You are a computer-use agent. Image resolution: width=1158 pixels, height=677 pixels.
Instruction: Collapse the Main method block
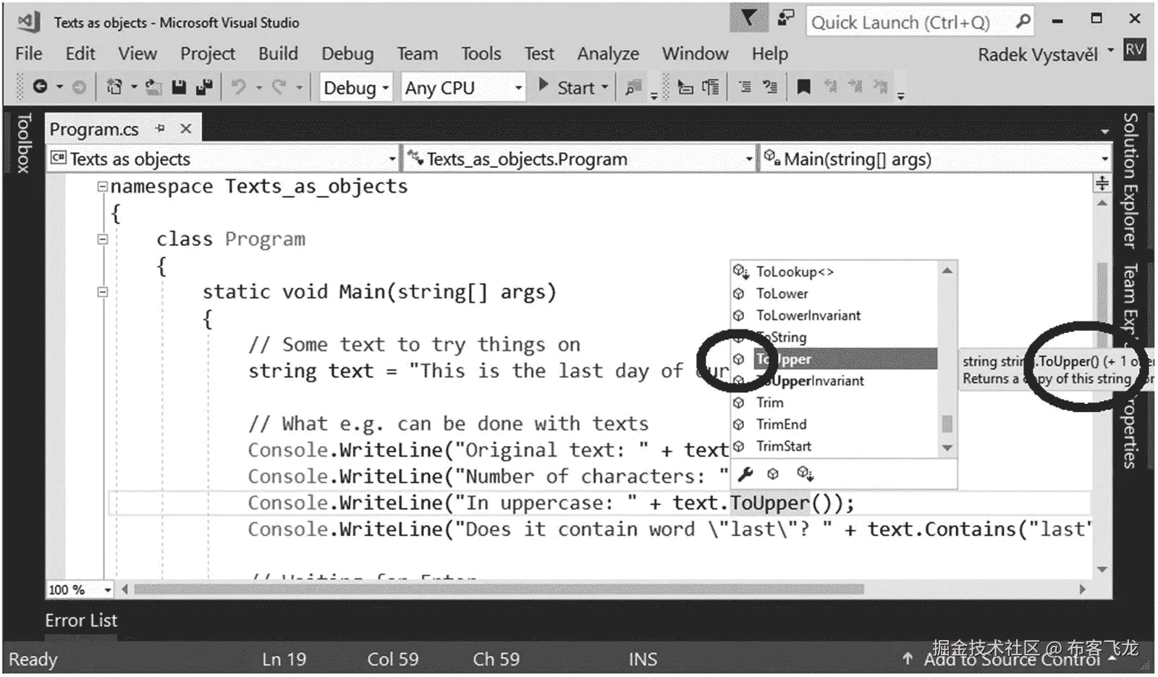[103, 292]
